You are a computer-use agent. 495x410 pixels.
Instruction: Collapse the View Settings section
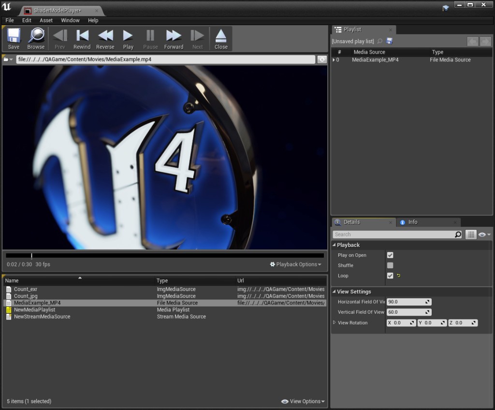point(335,292)
